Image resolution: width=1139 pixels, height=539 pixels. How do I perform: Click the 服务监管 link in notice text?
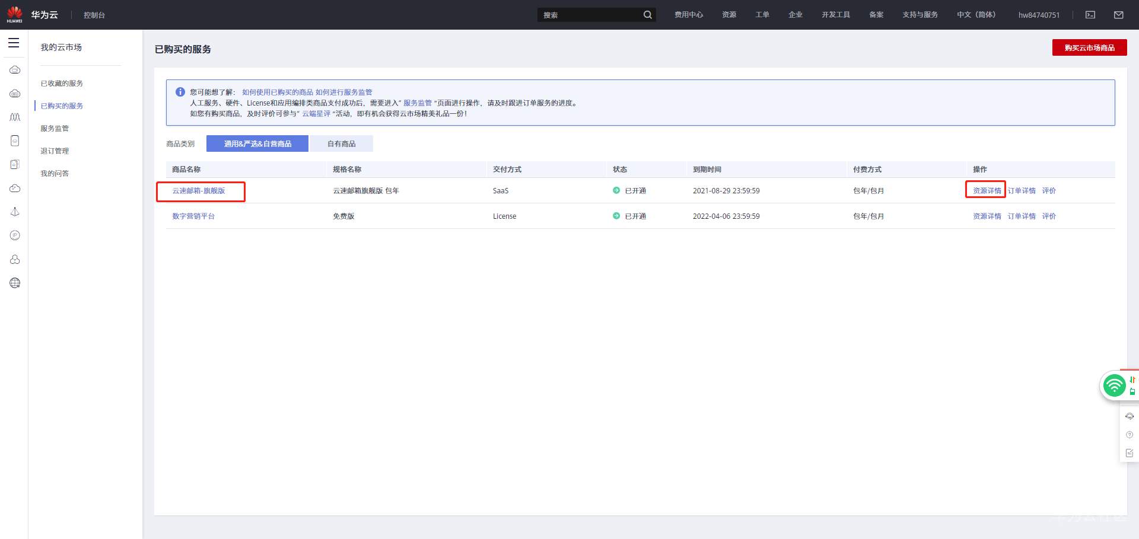pos(418,103)
